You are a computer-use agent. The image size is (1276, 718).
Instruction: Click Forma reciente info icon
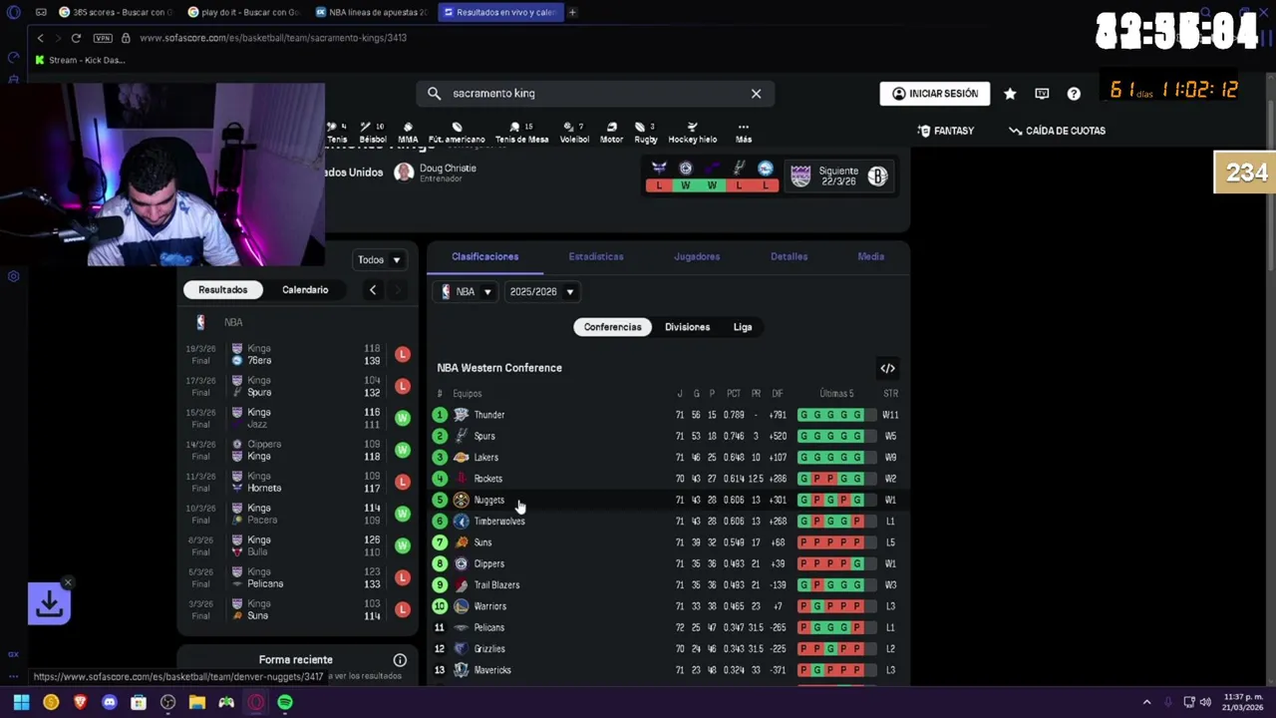point(400,660)
